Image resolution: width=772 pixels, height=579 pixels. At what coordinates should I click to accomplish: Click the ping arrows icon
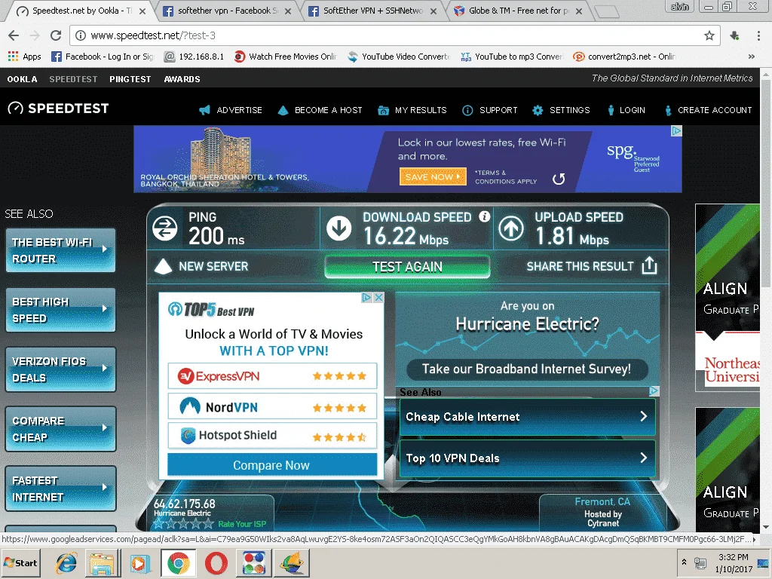(164, 228)
